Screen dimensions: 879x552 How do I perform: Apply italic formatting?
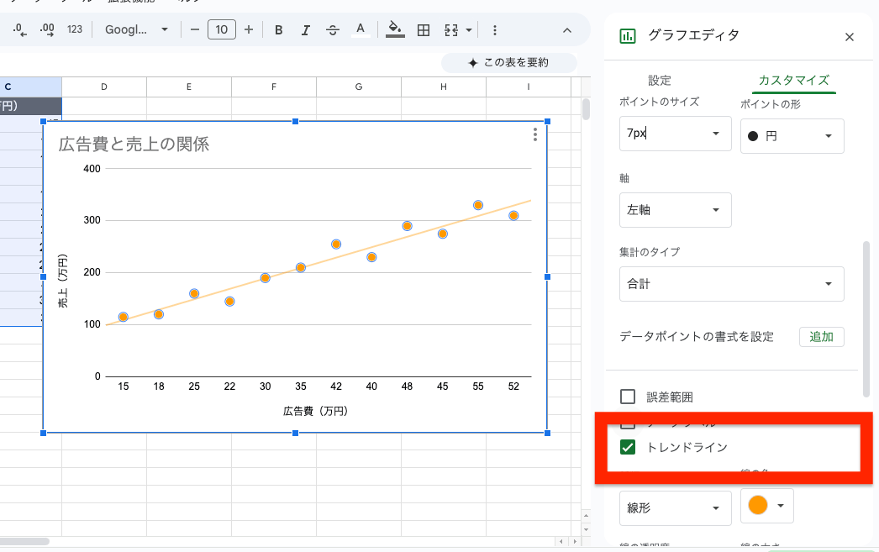point(305,29)
